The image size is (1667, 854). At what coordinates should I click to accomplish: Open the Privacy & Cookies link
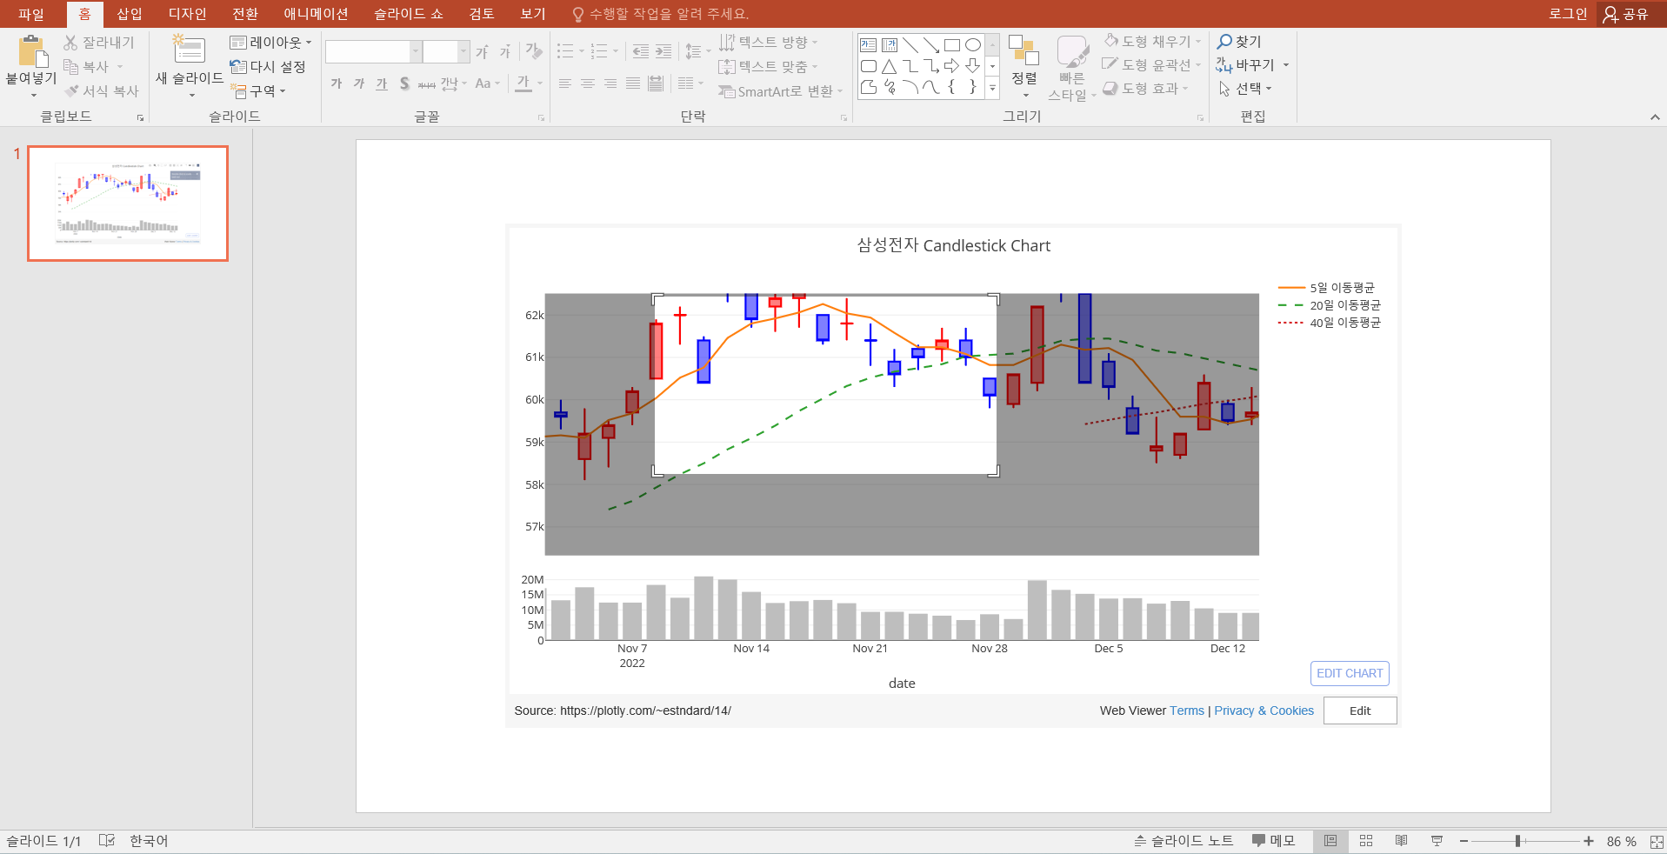pyautogui.click(x=1264, y=711)
